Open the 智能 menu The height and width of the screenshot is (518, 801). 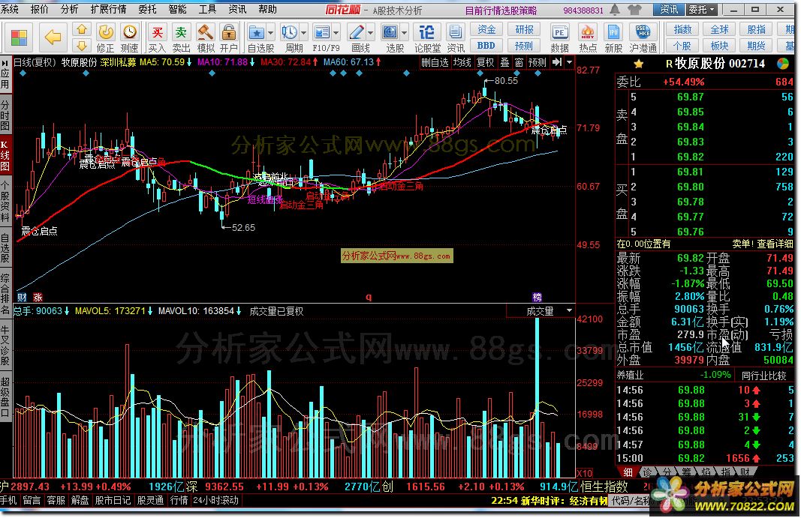click(x=178, y=9)
